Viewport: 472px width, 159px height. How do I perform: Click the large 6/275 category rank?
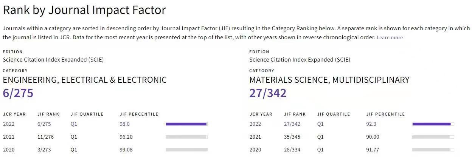tap(18, 93)
